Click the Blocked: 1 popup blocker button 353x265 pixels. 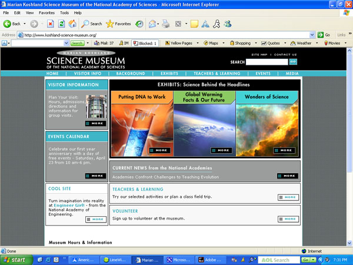[145, 43]
